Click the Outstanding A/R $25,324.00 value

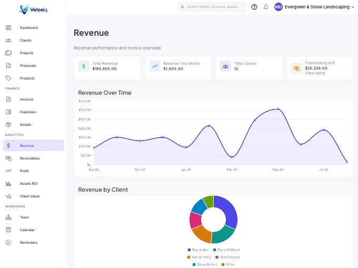point(316,68)
